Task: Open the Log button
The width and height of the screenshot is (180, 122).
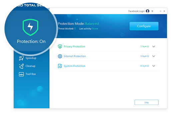Action: click(146, 102)
